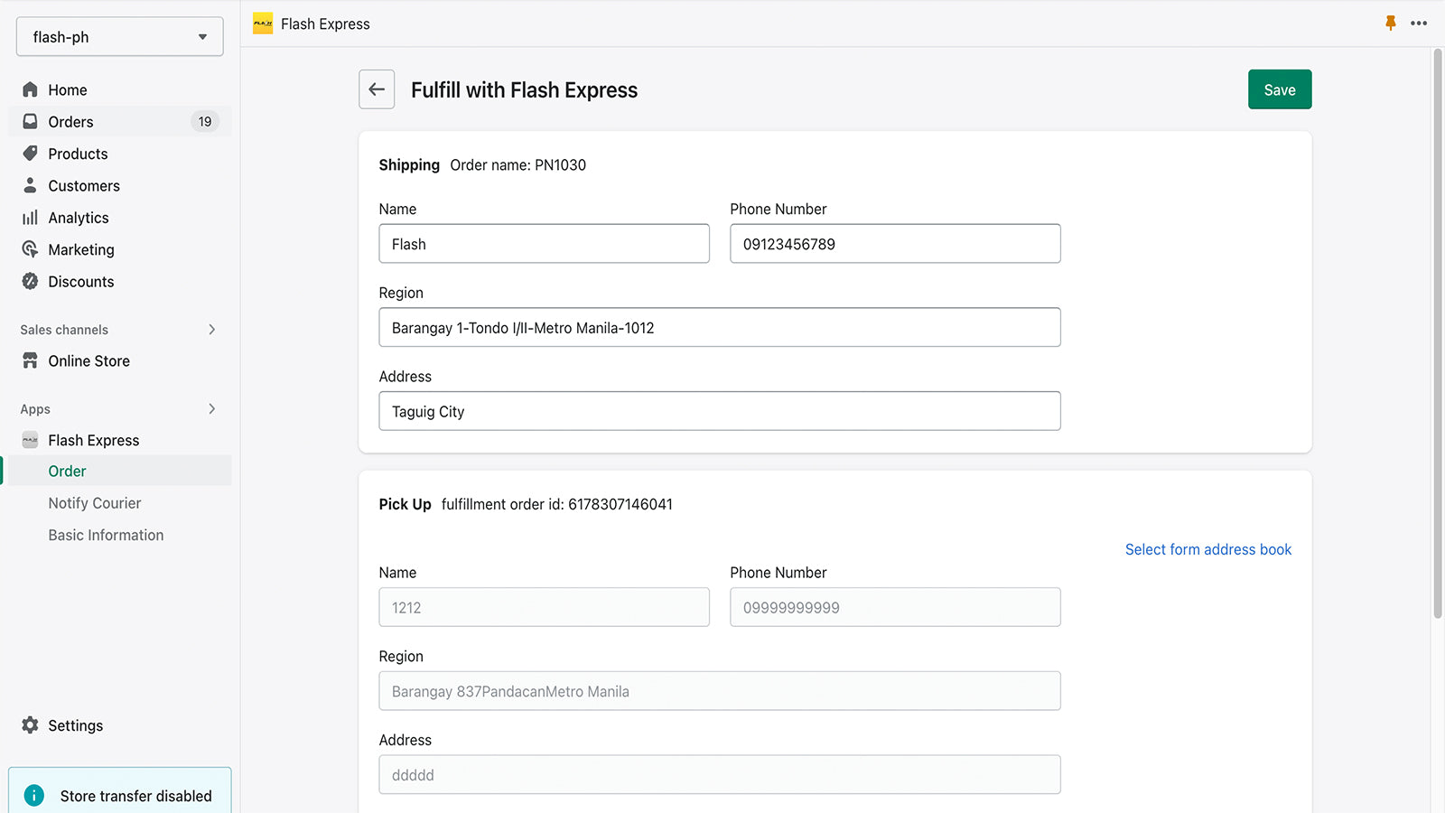1445x813 pixels.
Task: Click the Fulfill with Flash Express heading
Action: pyautogui.click(x=524, y=90)
